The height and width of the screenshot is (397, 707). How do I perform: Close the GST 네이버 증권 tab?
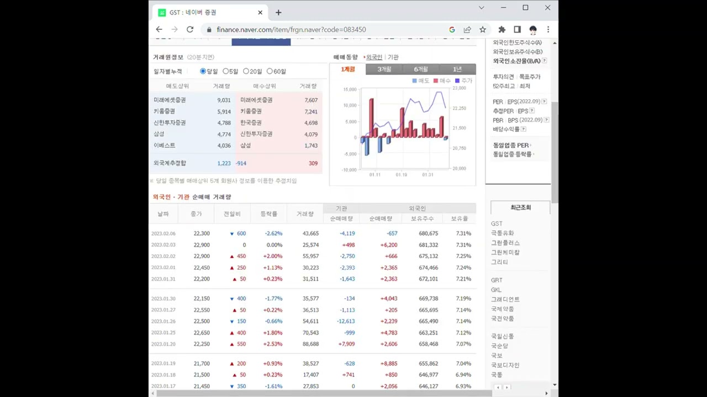(x=260, y=12)
